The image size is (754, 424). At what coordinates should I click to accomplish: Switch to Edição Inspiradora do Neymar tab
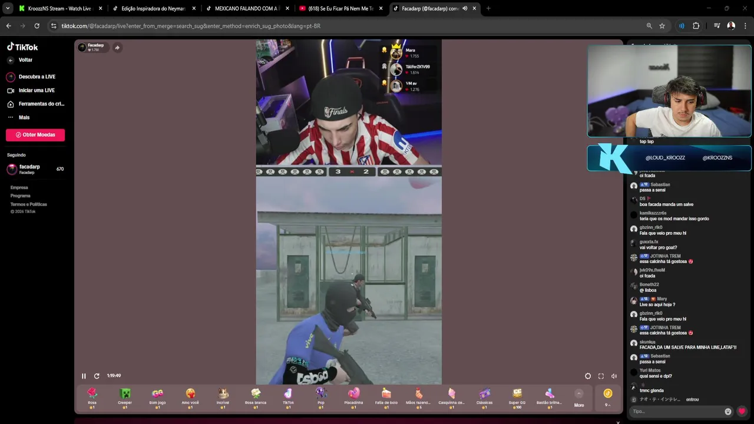[153, 9]
